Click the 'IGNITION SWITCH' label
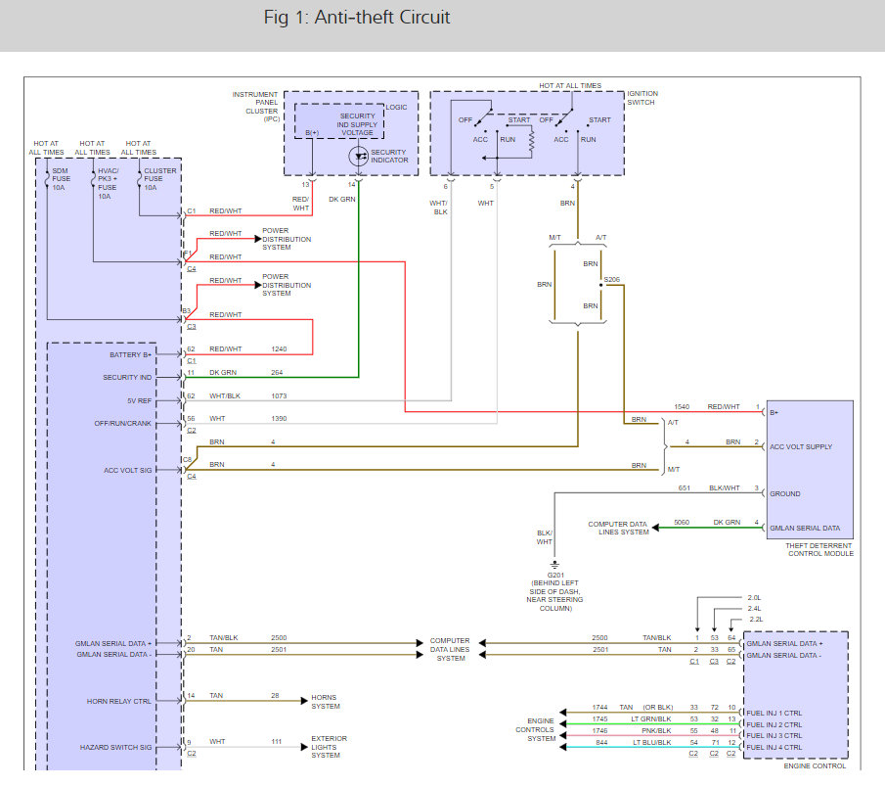 tap(642, 98)
